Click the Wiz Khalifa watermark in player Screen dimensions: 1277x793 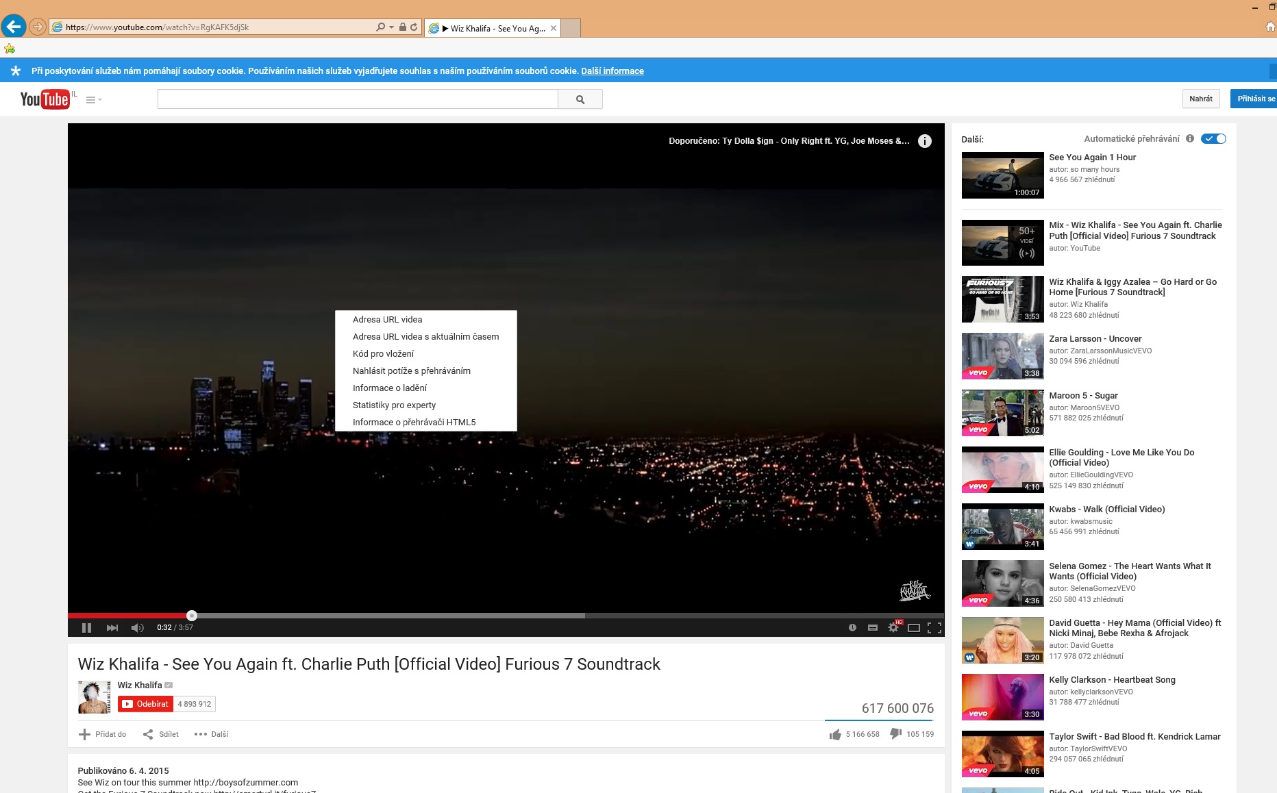[914, 590]
